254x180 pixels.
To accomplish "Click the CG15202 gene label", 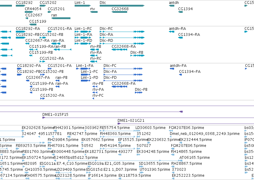I will [48, 3].
